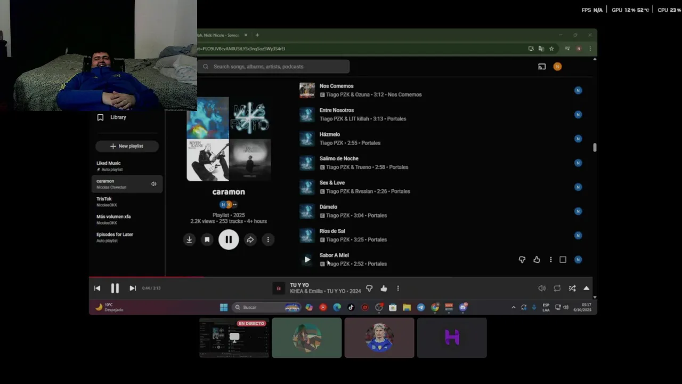
Task: Click the search songs, albums, artists field
Action: pyautogui.click(x=273, y=67)
